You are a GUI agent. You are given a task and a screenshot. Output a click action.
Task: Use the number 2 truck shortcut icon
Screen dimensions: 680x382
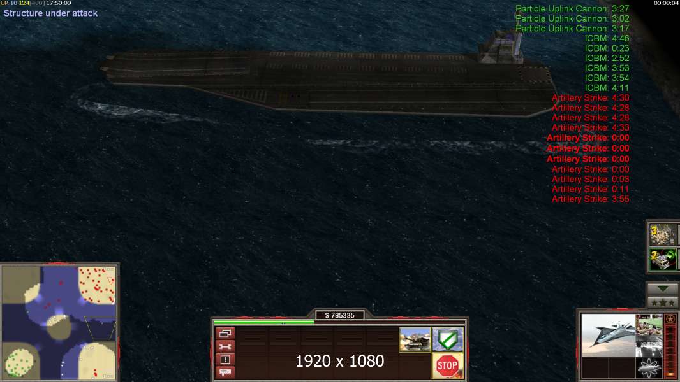(663, 259)
